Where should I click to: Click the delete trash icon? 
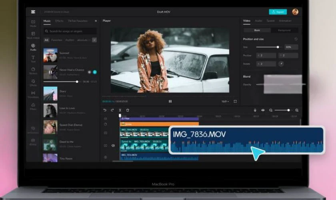(128, 110)
